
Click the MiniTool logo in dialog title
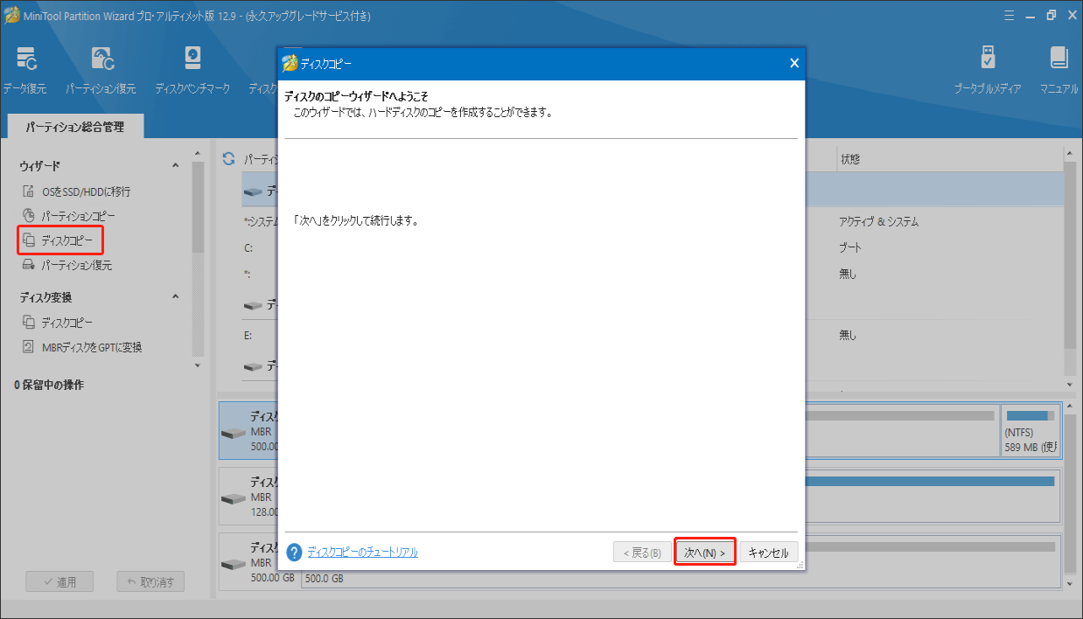pos(289,63)
